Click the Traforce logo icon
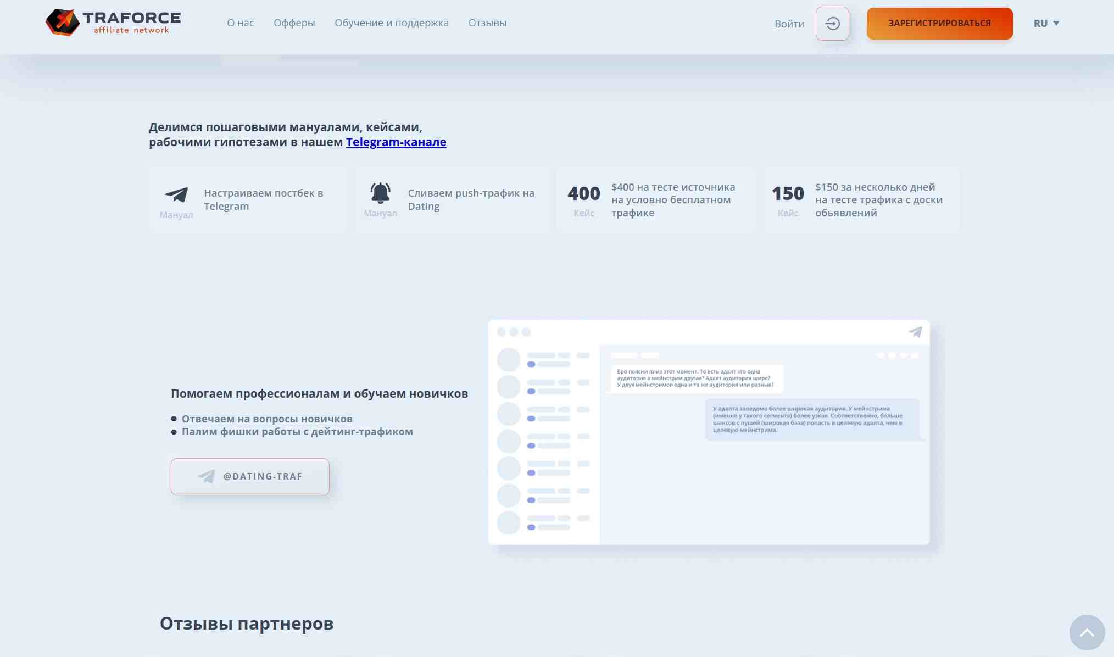Image resolution: width=1114 pixels, height=657 pixels. 63,23
